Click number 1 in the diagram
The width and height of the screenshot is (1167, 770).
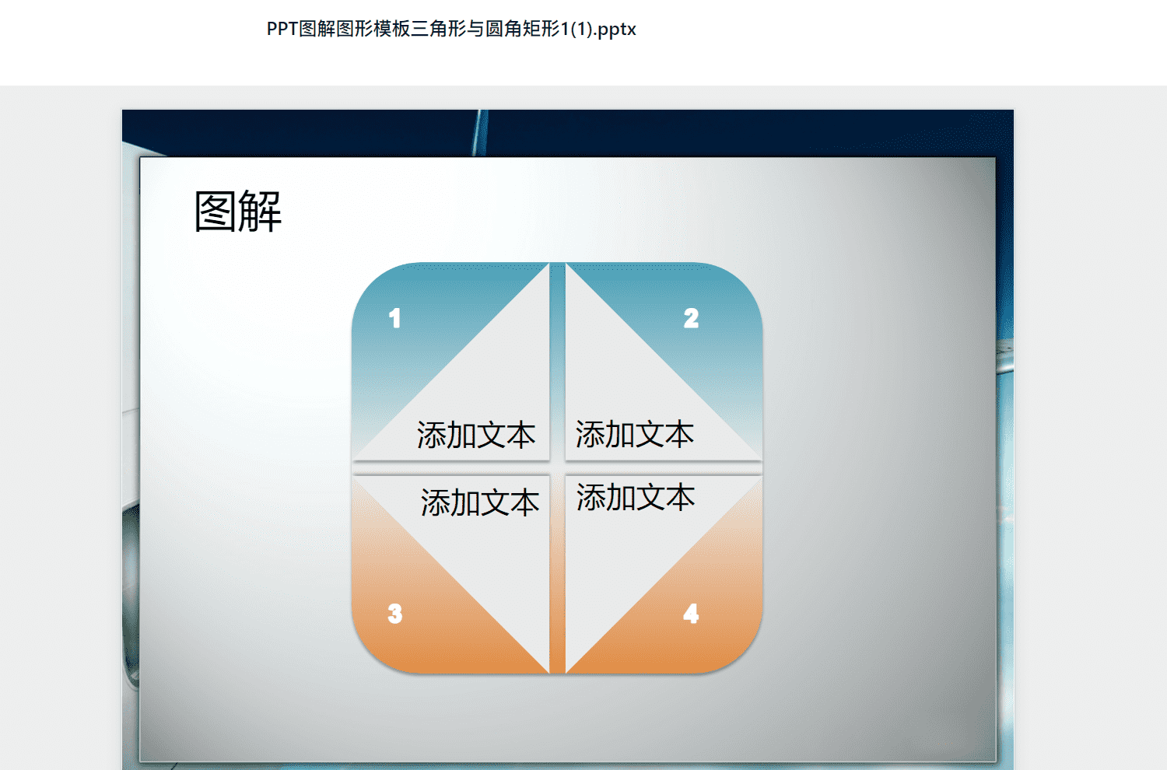coord(394,318)
